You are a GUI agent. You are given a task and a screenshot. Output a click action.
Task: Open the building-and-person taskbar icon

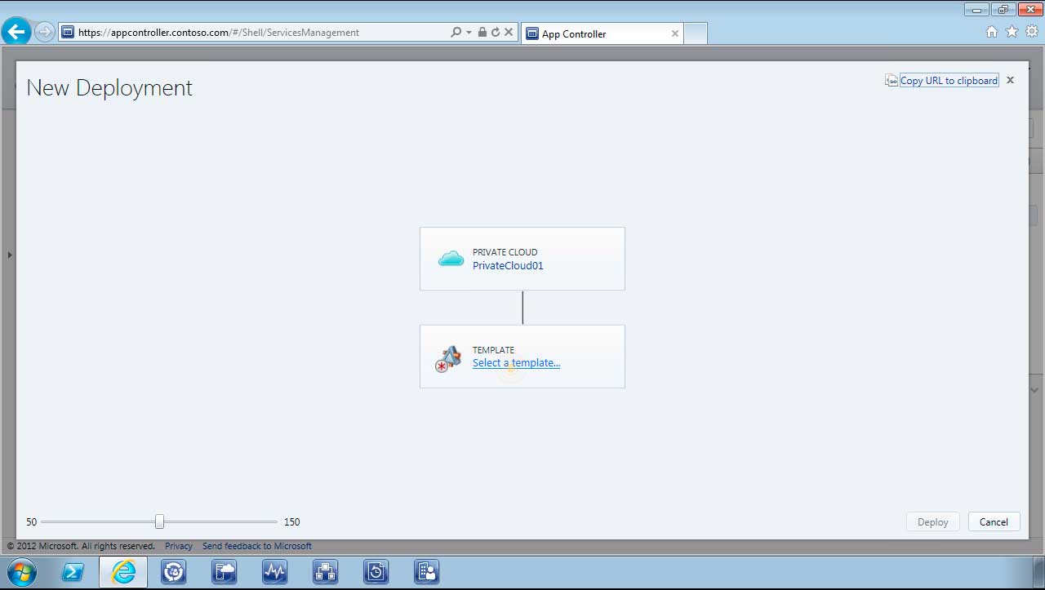pyautogui.click(x=426, y=572)
